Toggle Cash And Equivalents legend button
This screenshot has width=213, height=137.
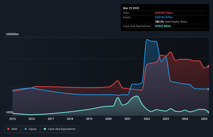coord(60,129)
